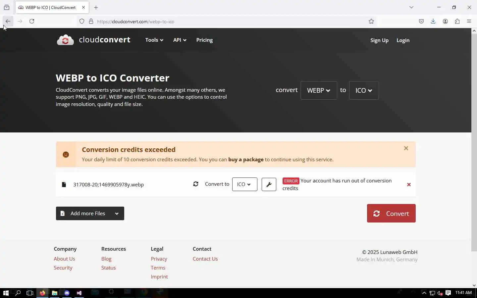Click the tracking protection shield icon

tap(82, 22)
